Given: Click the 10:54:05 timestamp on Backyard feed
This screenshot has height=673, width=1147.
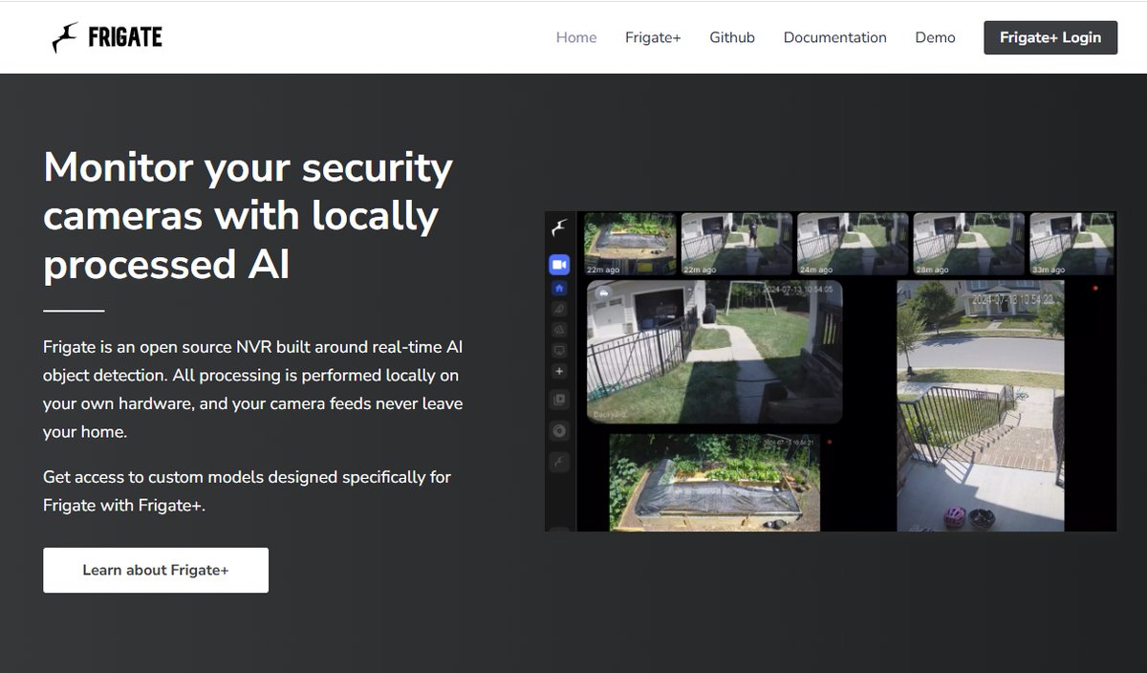Looking at the screenshot, I should click(x=797, y=288).
